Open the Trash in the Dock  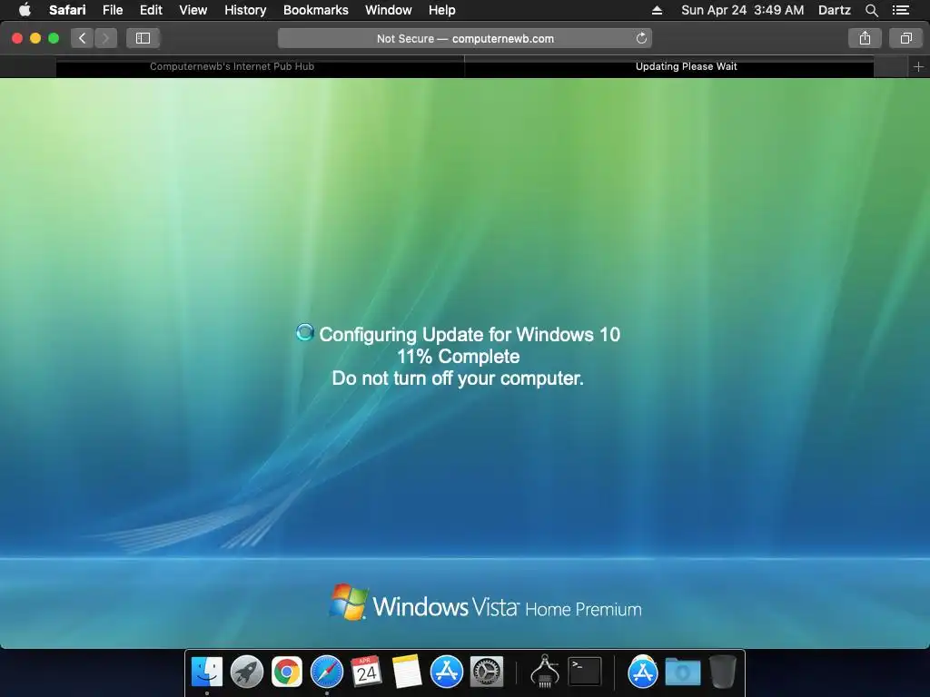tap(723, 672)
